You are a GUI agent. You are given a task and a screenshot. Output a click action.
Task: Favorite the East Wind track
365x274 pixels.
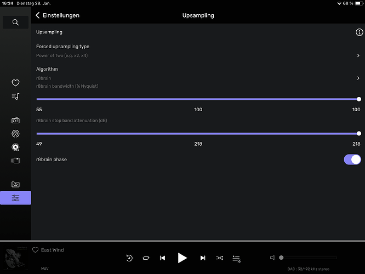(36, 250)
